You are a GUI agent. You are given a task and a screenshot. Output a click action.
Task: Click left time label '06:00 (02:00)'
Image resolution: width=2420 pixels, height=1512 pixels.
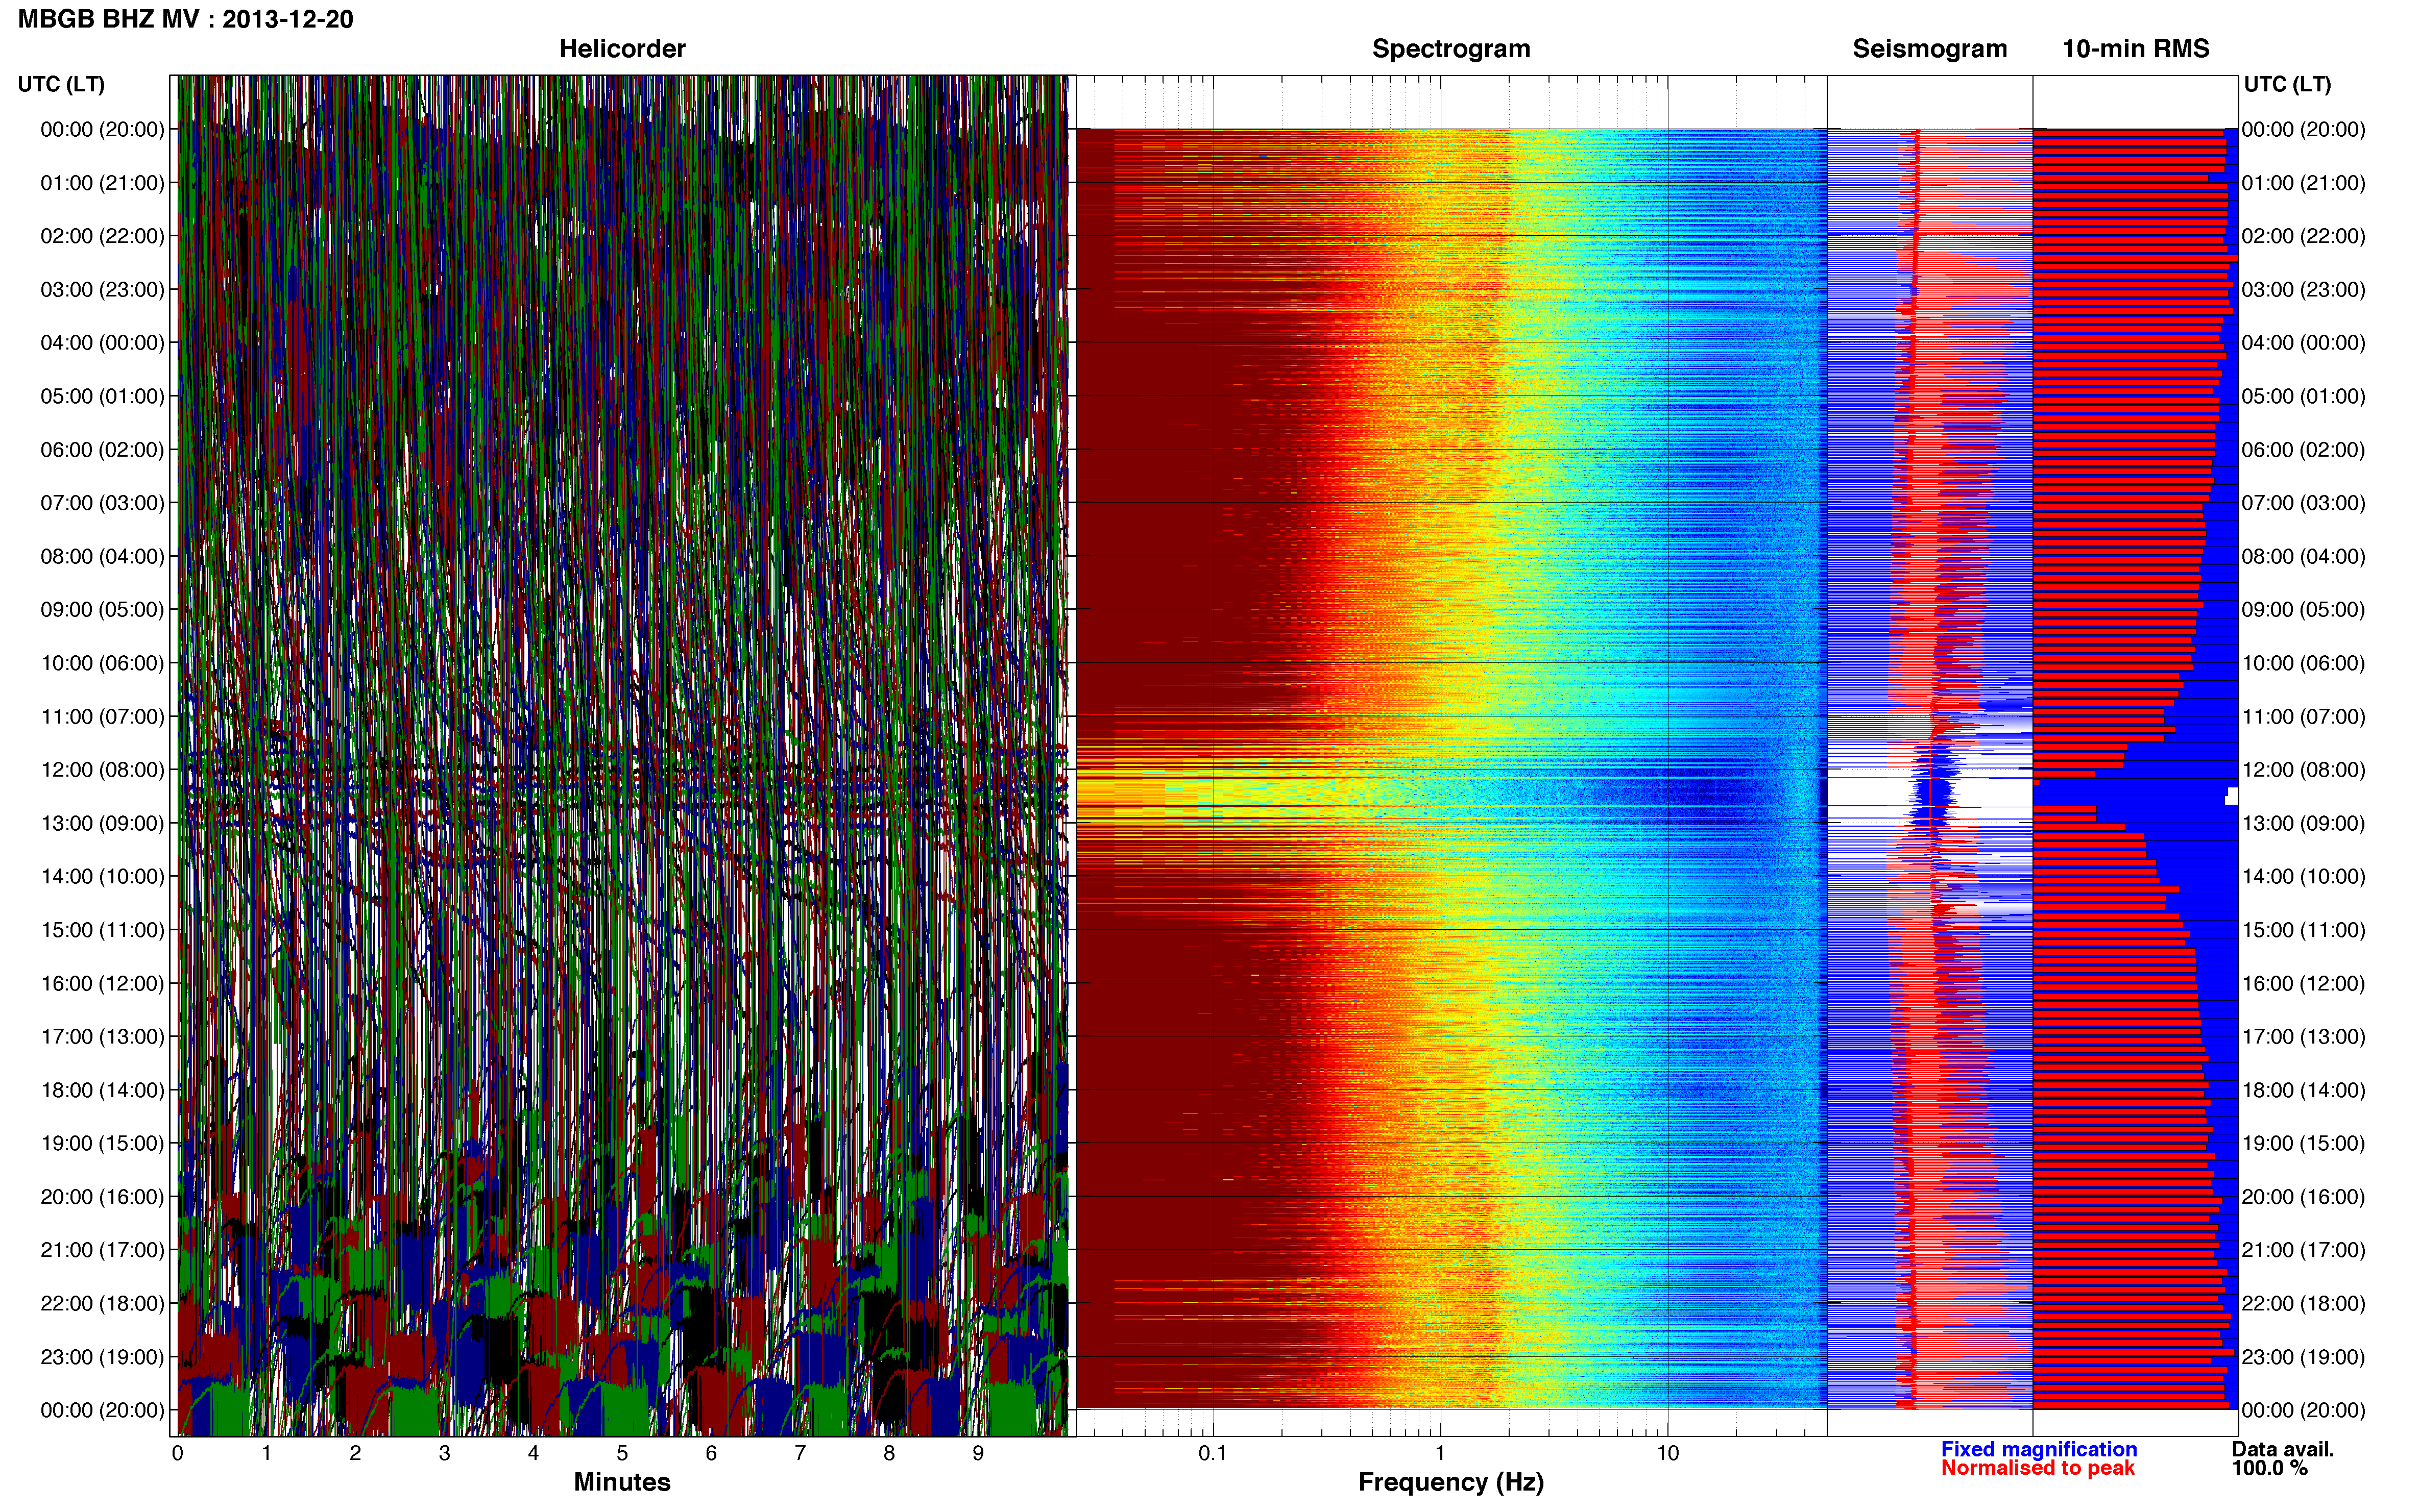102,450
